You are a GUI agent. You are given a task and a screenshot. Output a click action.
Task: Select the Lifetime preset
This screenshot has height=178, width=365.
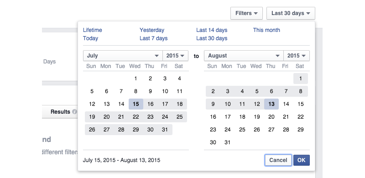(93, 30)
